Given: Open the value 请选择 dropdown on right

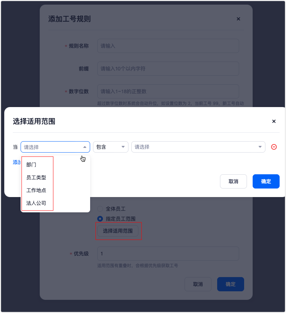Looking at the screenshot, I should coord(198,147).
